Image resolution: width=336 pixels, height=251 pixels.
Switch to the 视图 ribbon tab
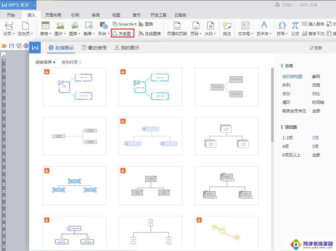[116, 15]
